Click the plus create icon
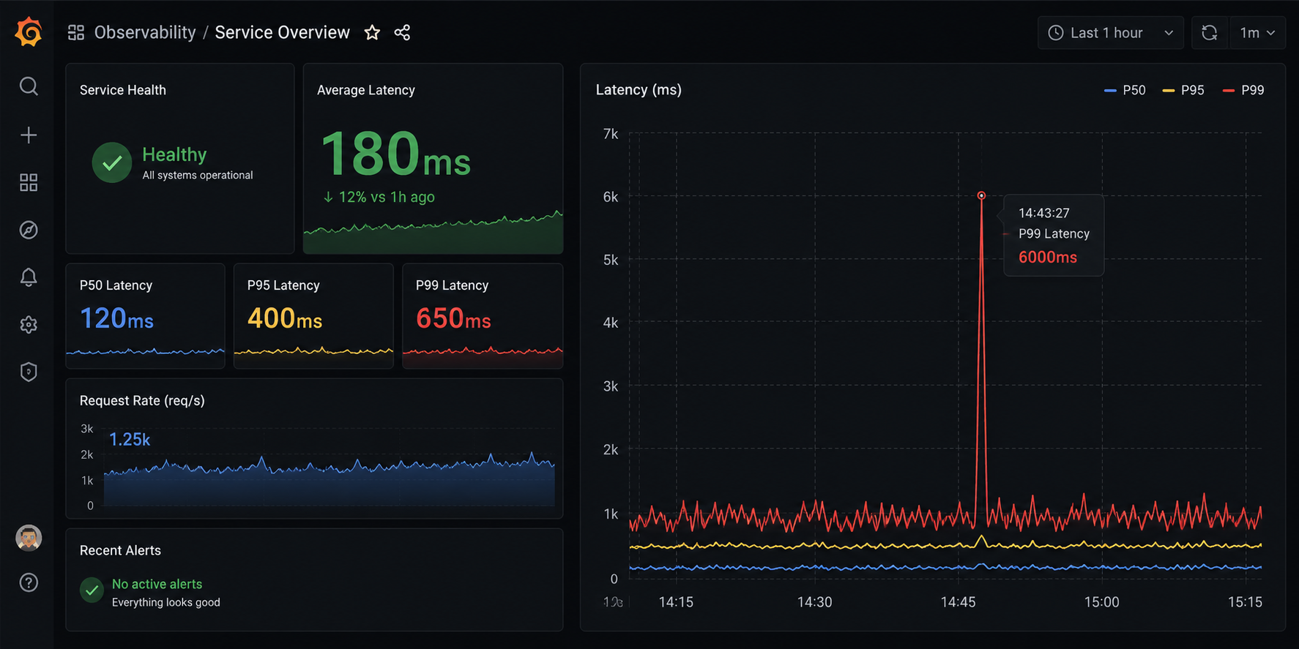 (x=29, y=135)
